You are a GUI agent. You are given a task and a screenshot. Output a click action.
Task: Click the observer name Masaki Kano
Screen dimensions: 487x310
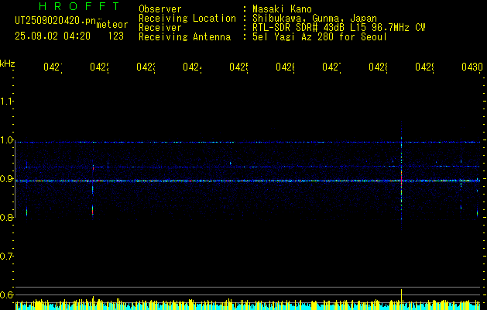(x=282, y=9)
